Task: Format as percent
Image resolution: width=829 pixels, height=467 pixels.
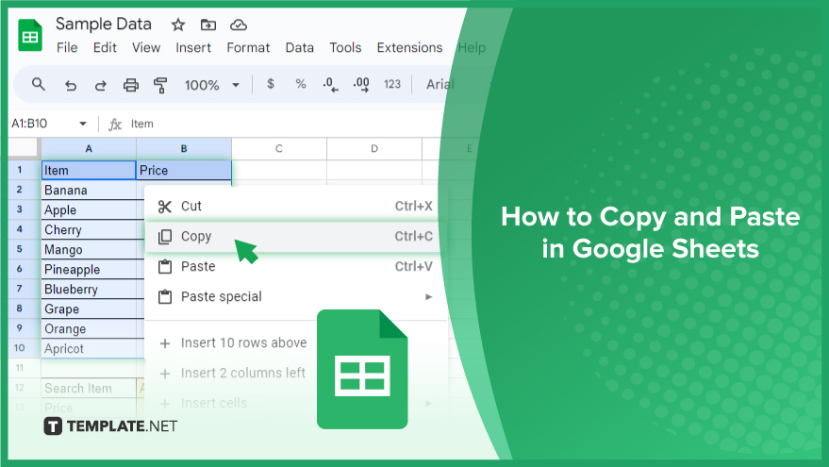Action: (x=301, y=84)
